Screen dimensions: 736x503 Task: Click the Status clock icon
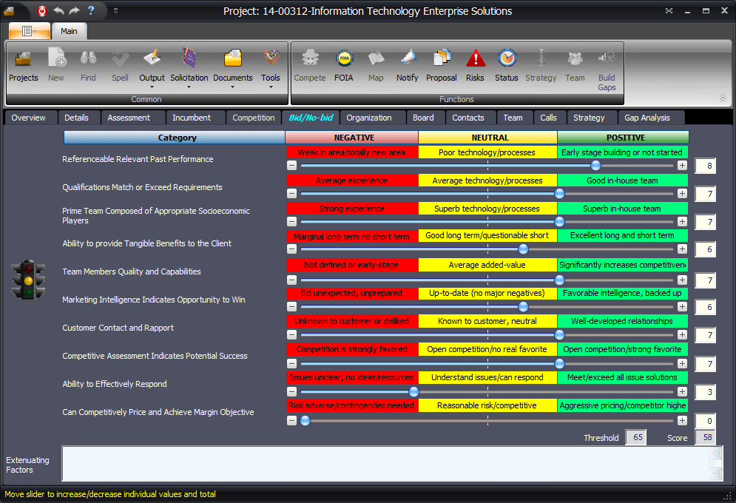(507, 64)
